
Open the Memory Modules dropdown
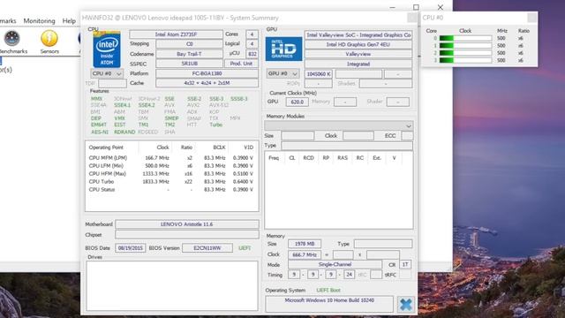pyautogui.click(x=339, y=125)
